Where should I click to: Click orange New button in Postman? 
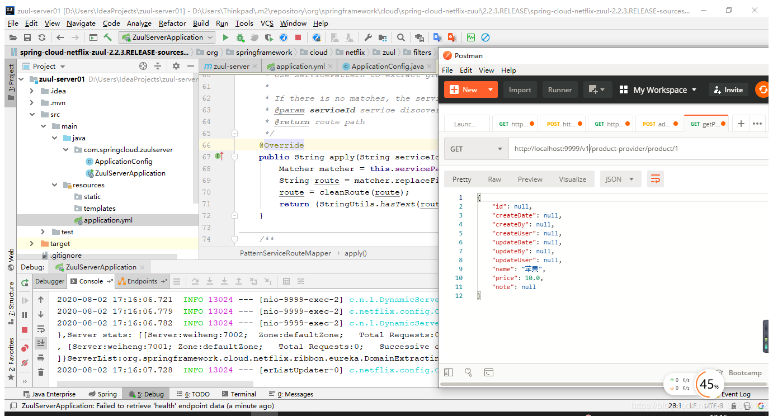[x=464, y=89]
